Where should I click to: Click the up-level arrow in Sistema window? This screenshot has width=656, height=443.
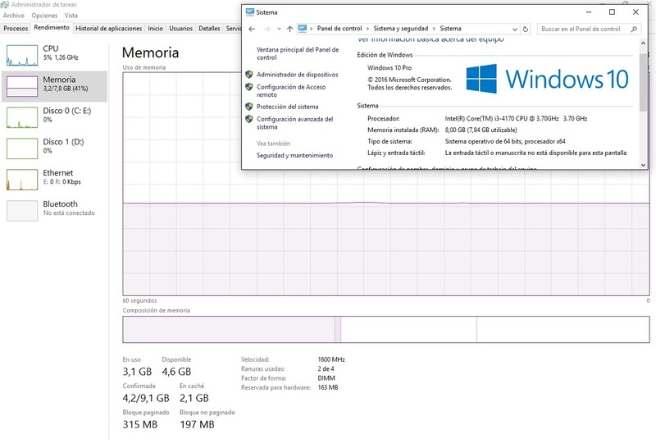(289, 29)
